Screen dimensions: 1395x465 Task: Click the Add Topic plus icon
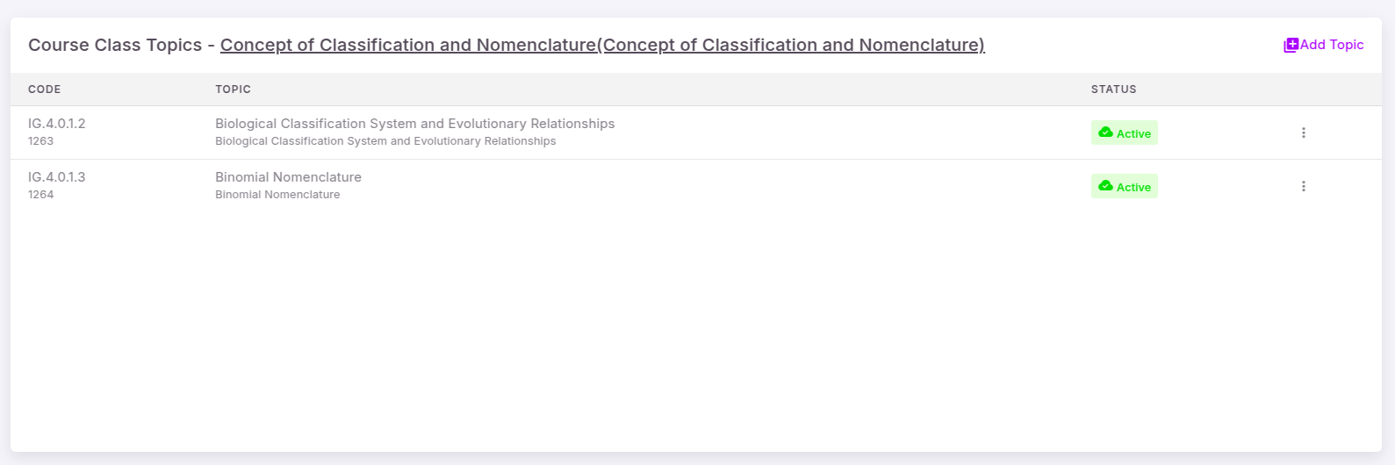[1291, 45]
